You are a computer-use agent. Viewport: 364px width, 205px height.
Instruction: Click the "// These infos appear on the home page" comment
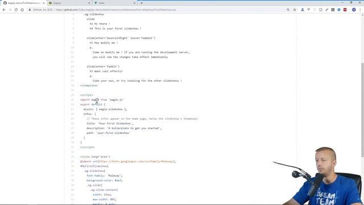tap(142, 119)
